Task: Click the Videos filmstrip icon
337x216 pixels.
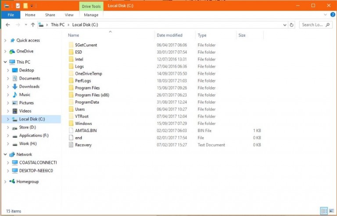Action: tap(14, 111)
